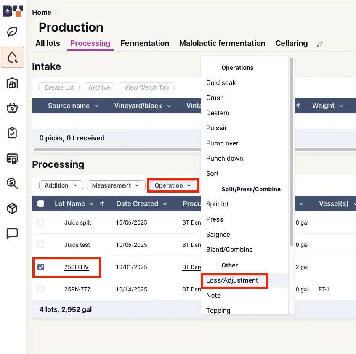Open the droplet production icon in sidebar
This screenshot has height=354, width=356.
pos(12,57)
